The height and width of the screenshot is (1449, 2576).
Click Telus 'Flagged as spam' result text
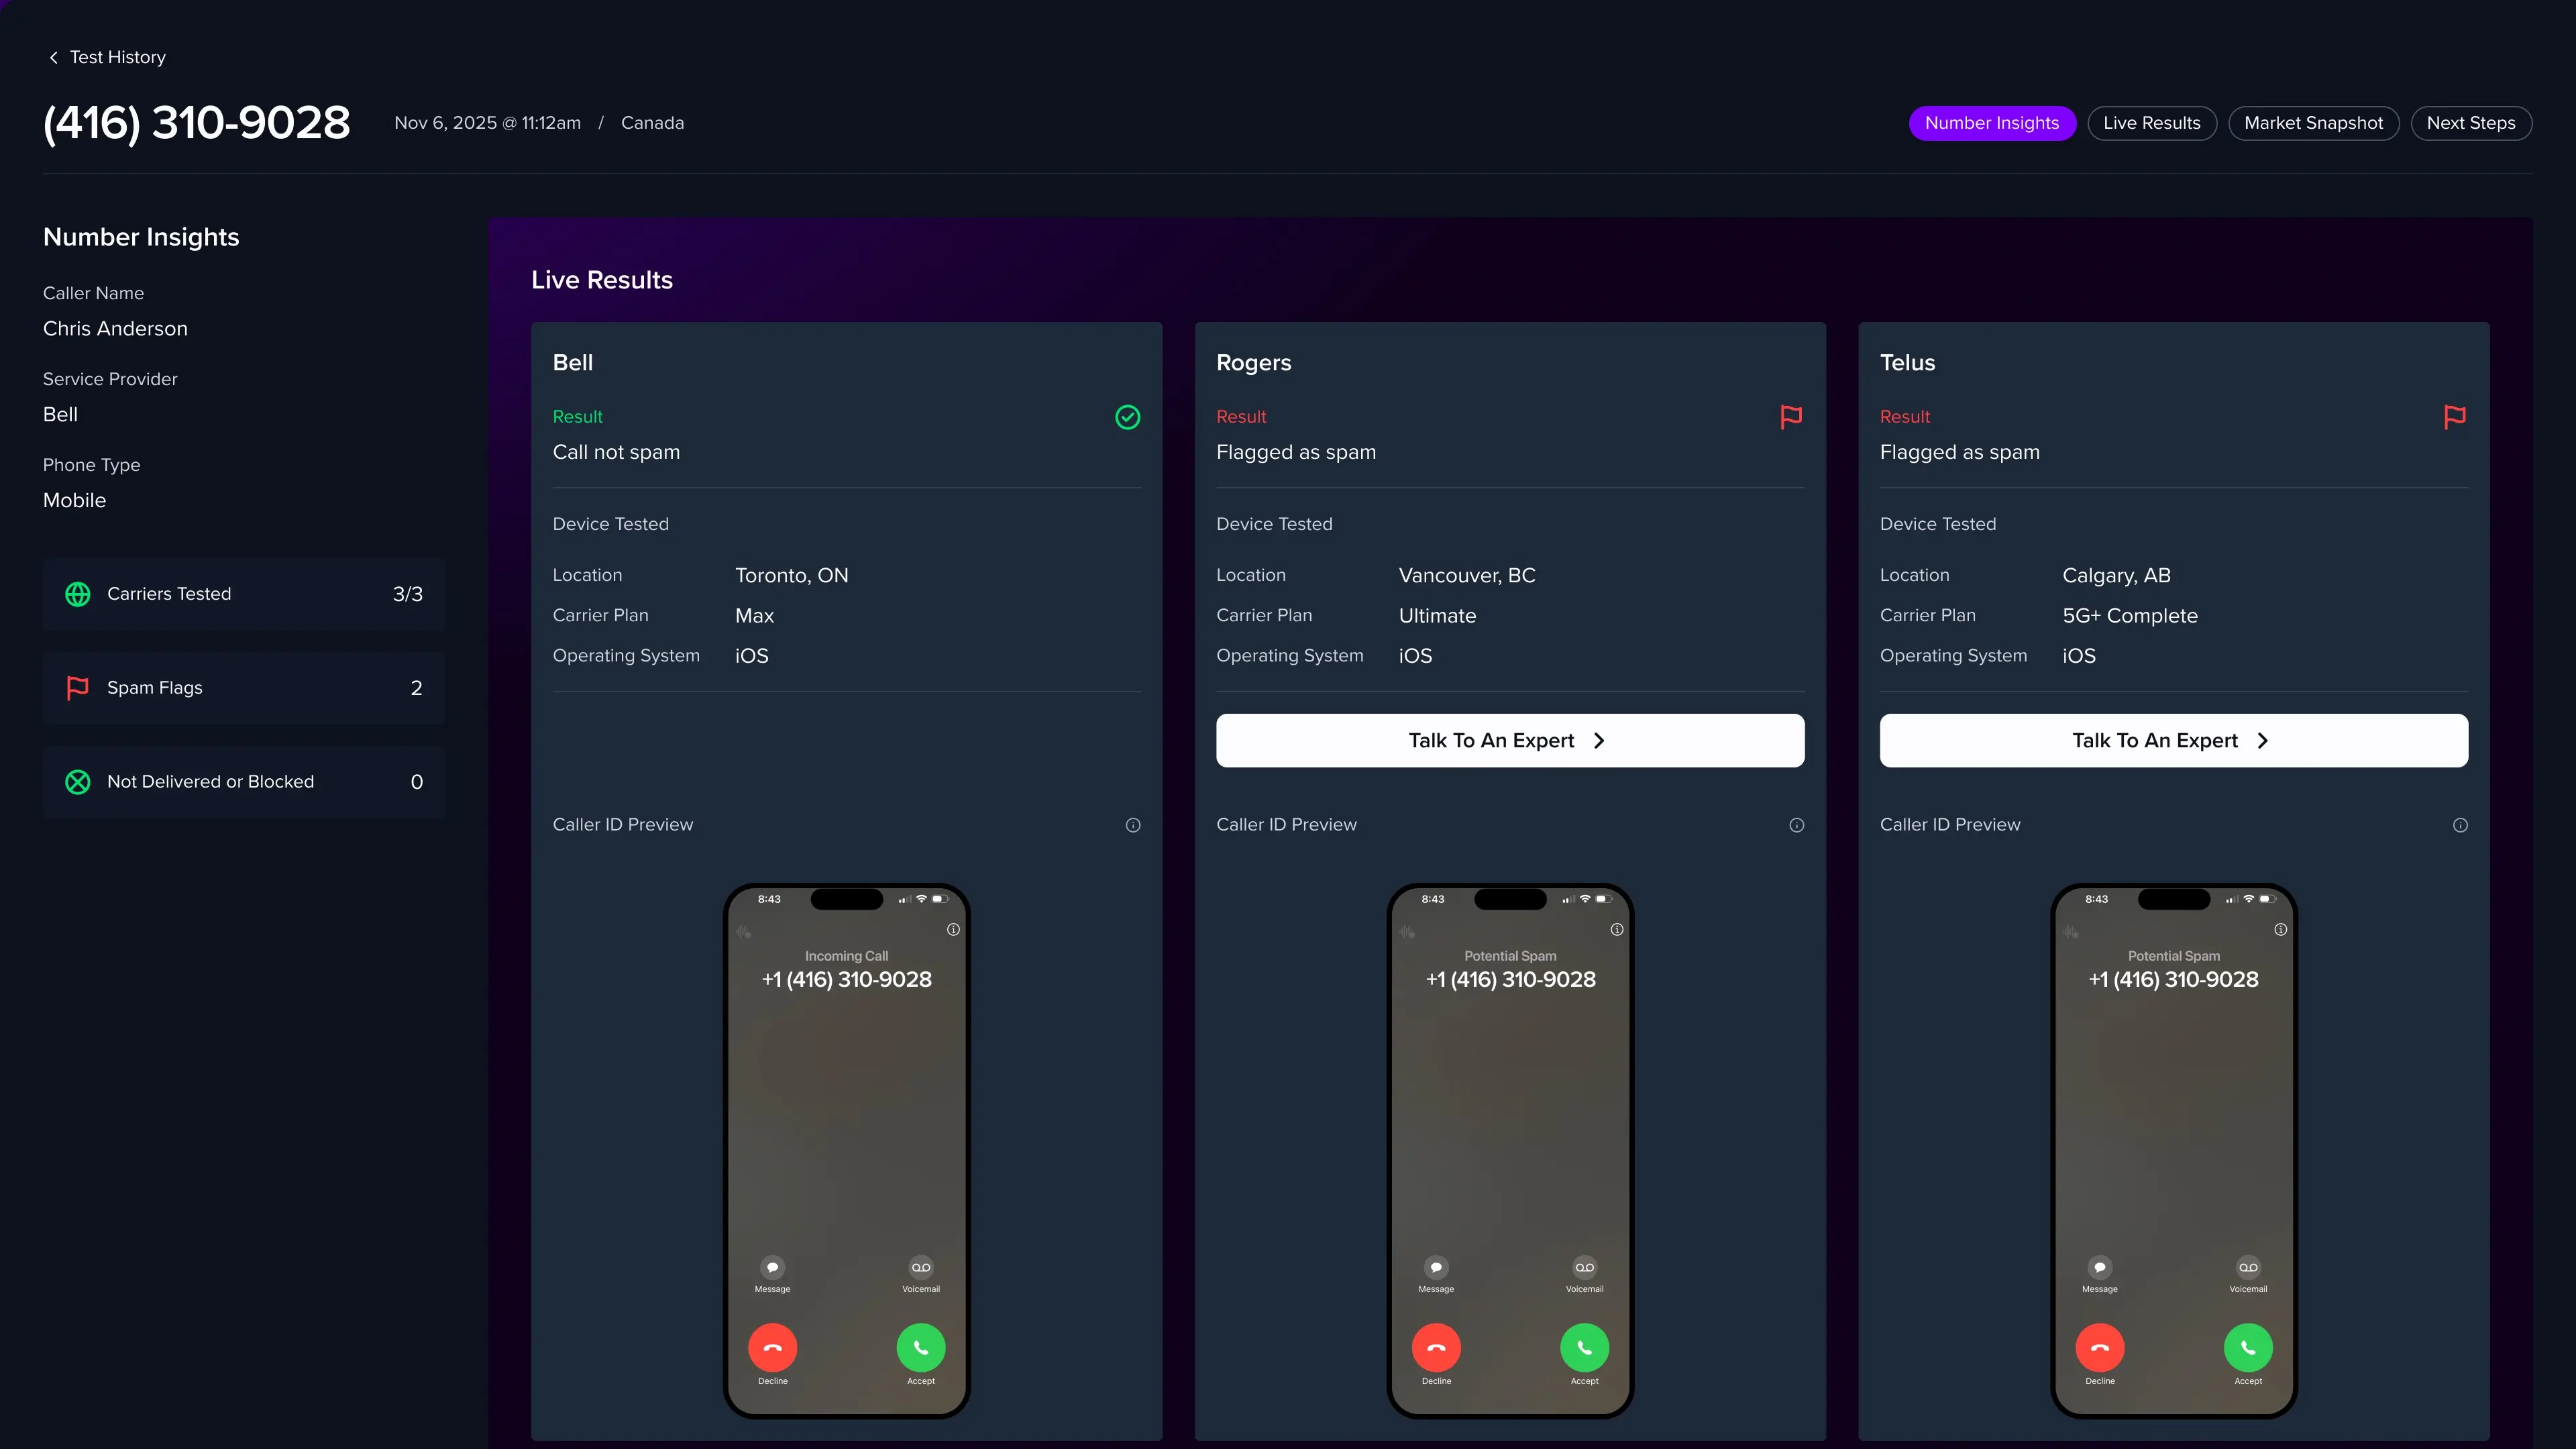1959,452
